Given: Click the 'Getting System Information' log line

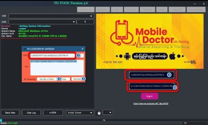Looking at the screenshot, I should tap(35, 26).
